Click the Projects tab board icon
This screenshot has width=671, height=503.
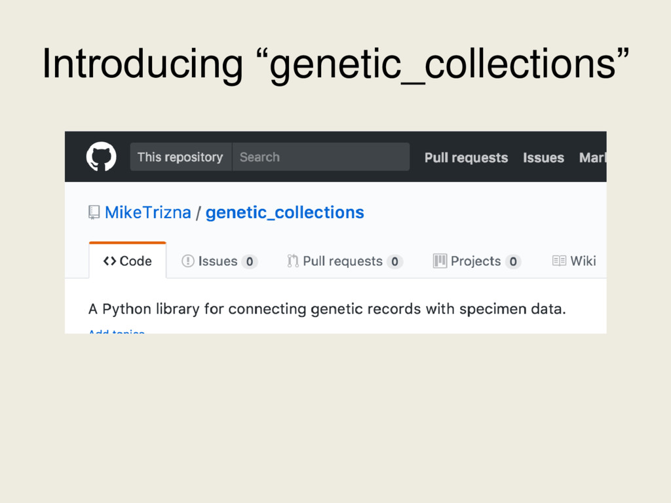point(440,261)
